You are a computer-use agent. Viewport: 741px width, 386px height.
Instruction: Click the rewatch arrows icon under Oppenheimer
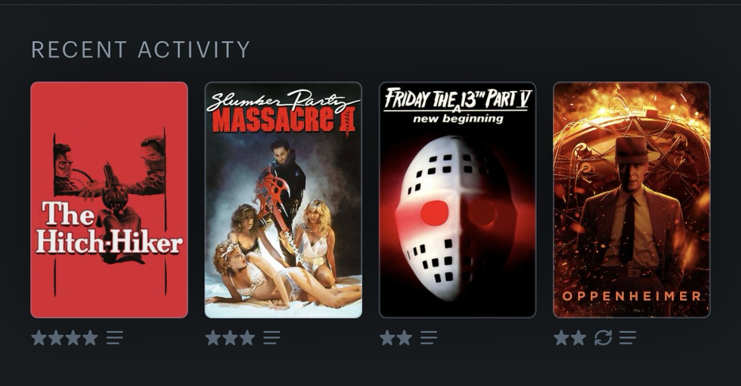coord(603,338)
